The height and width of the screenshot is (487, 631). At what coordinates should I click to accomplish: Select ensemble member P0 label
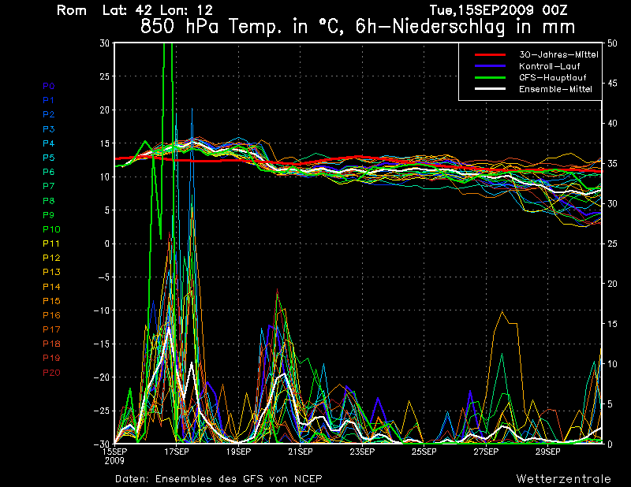click(48, 86)
